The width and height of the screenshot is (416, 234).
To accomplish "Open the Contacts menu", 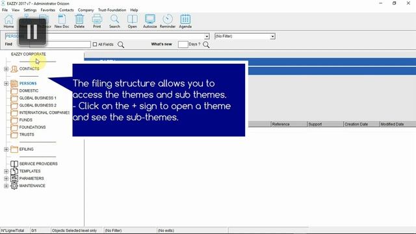I will [x=66, y=10].
